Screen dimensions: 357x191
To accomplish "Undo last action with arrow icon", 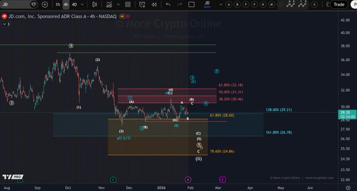I will (x=168, y=4).
